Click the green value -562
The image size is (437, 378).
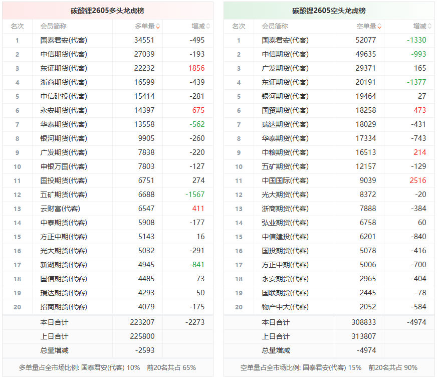(x=197, y=124)
